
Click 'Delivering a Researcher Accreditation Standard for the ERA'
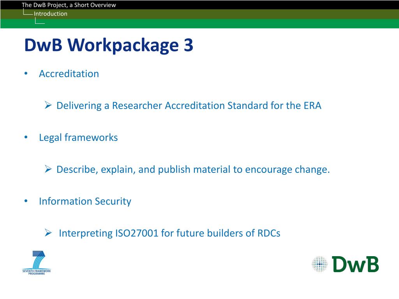click(189, 106)
